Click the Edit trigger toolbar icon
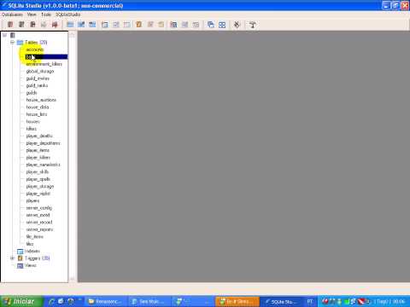This screenshot has width=410, height=307. (150, 25)
